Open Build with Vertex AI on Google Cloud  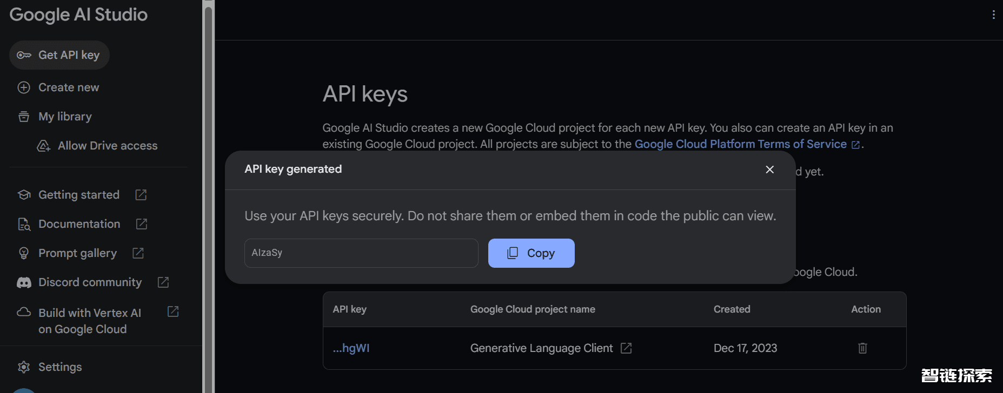point(90,321)
